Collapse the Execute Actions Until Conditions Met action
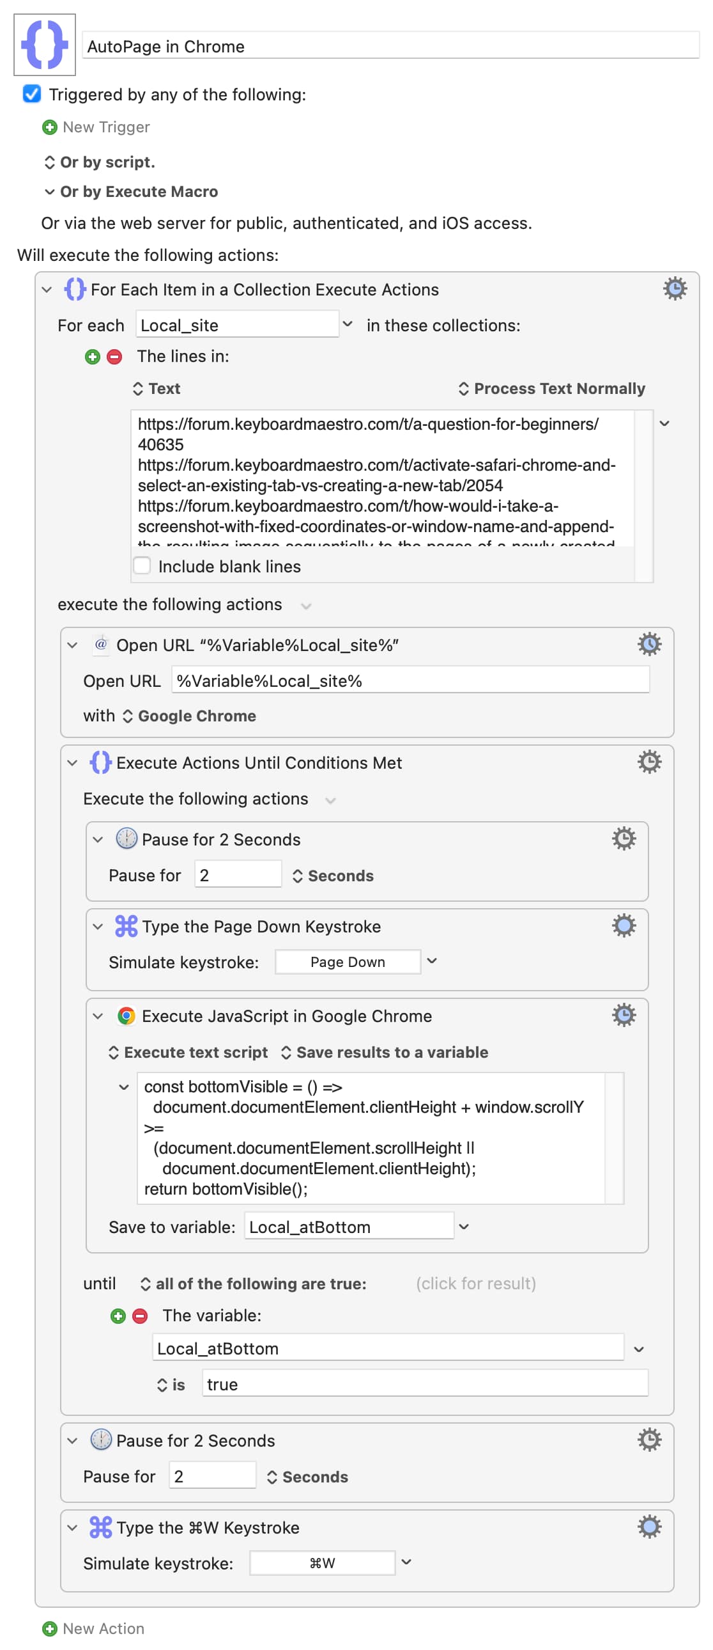The width and height of the screenshot is (713, 1650). pos(72,762)
